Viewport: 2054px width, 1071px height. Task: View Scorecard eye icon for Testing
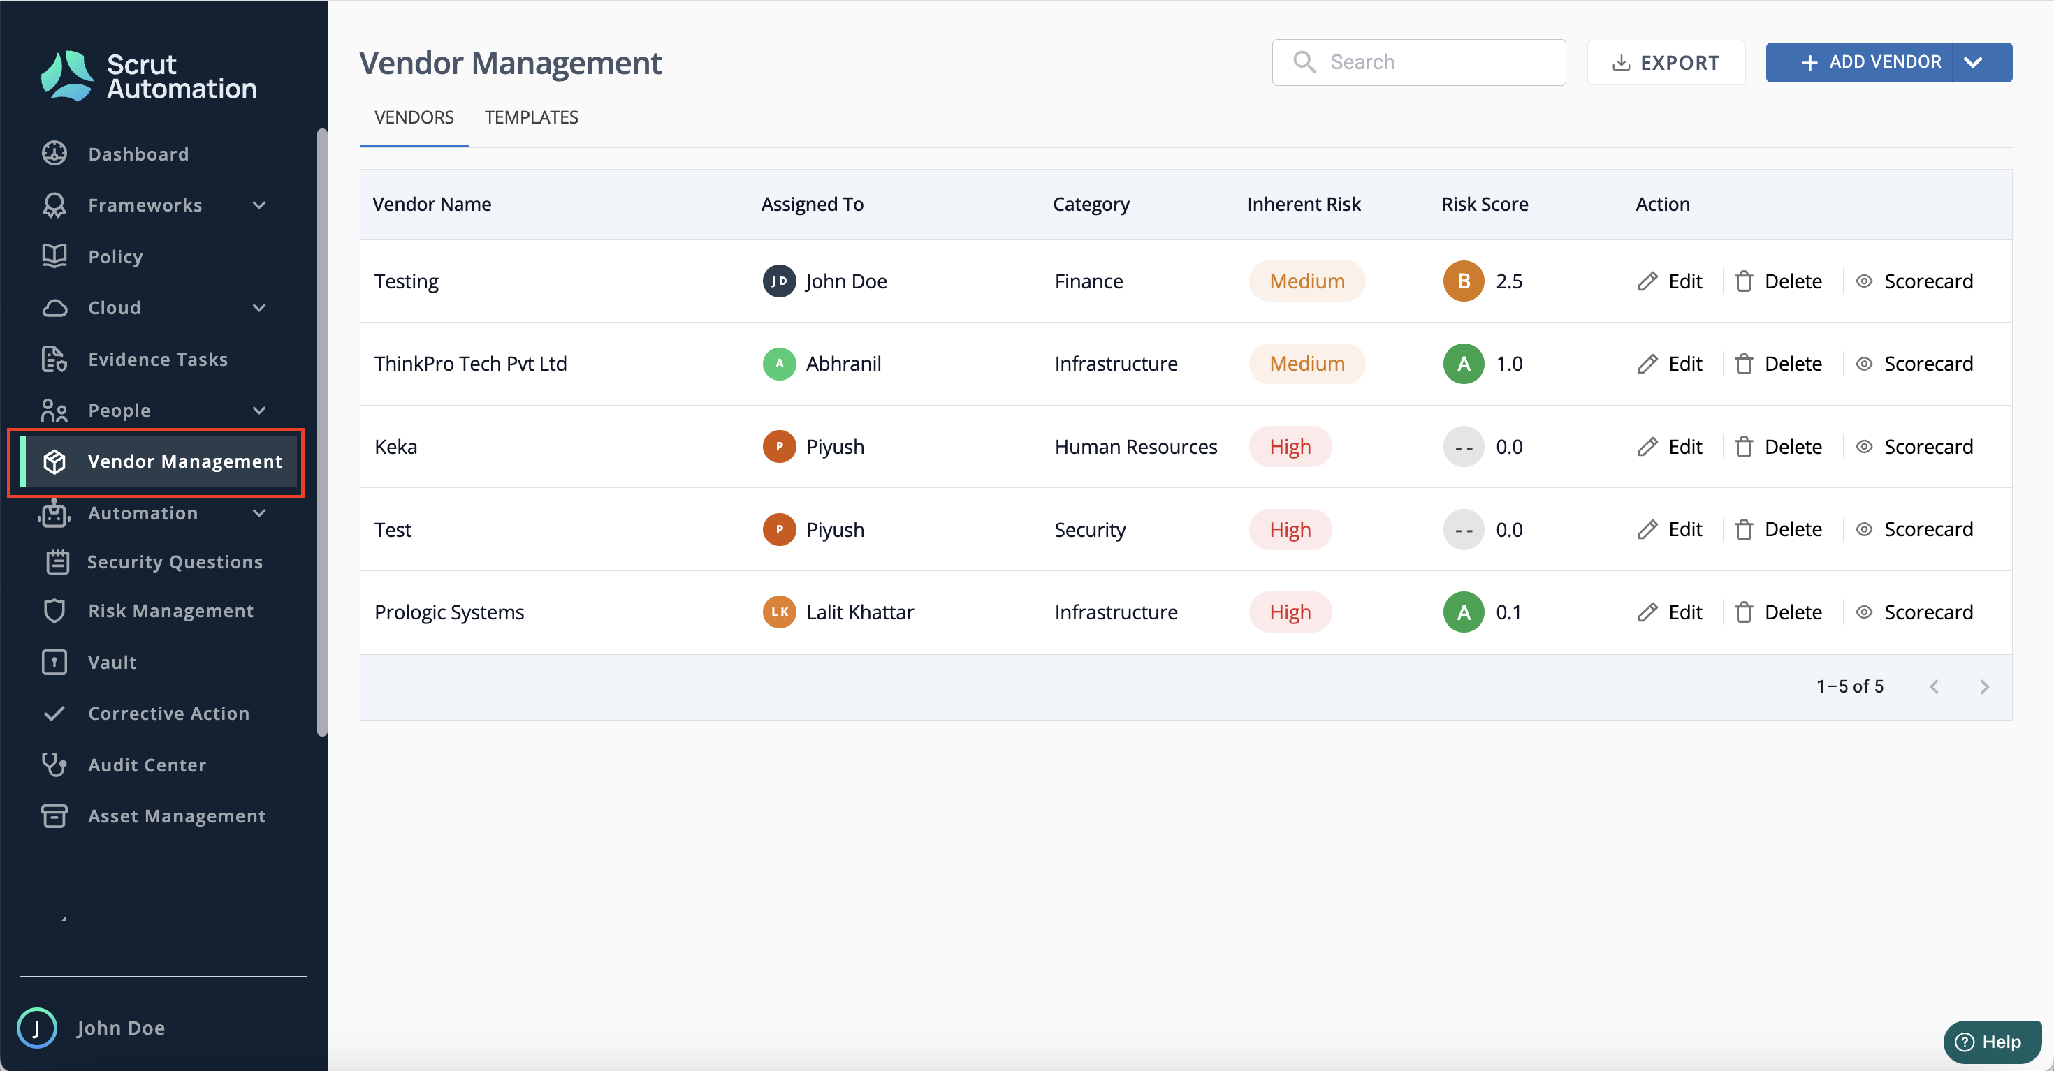click(1864, 281)
